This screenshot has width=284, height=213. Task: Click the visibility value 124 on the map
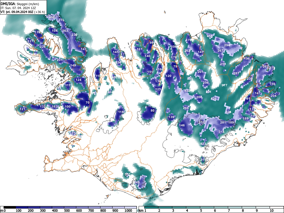click(x=78, y=80)
